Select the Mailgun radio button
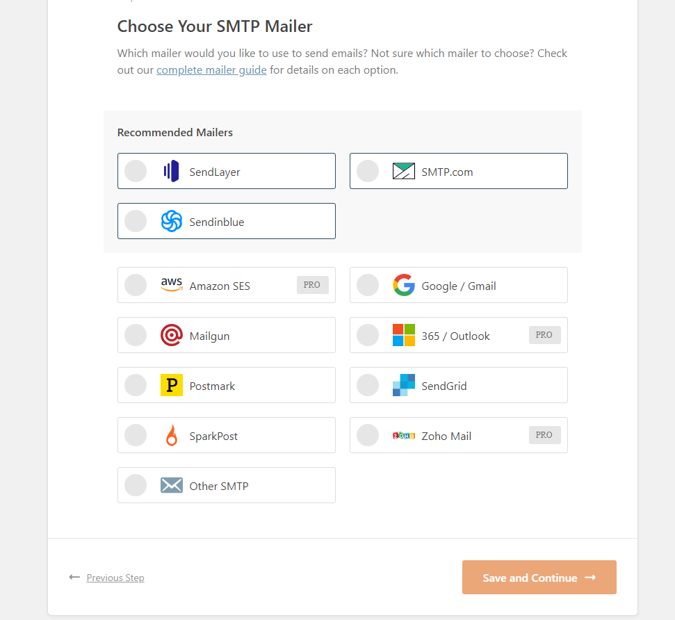This screenshot has height=620, width=675. click(136, 335)
